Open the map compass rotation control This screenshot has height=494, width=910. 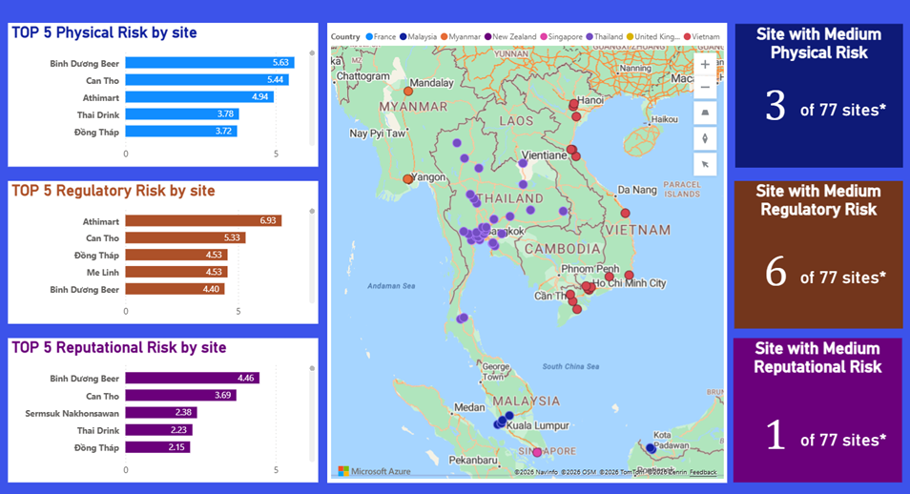(x=705, y=138)
